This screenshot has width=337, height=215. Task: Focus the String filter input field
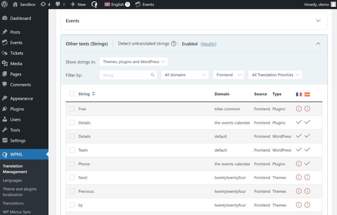click(125, 75)
